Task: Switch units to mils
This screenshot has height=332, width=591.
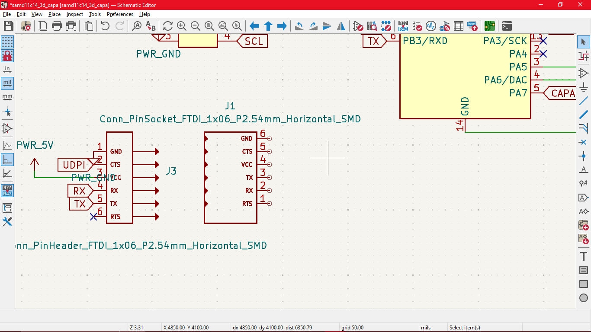Action: click(x=7, y=83)
